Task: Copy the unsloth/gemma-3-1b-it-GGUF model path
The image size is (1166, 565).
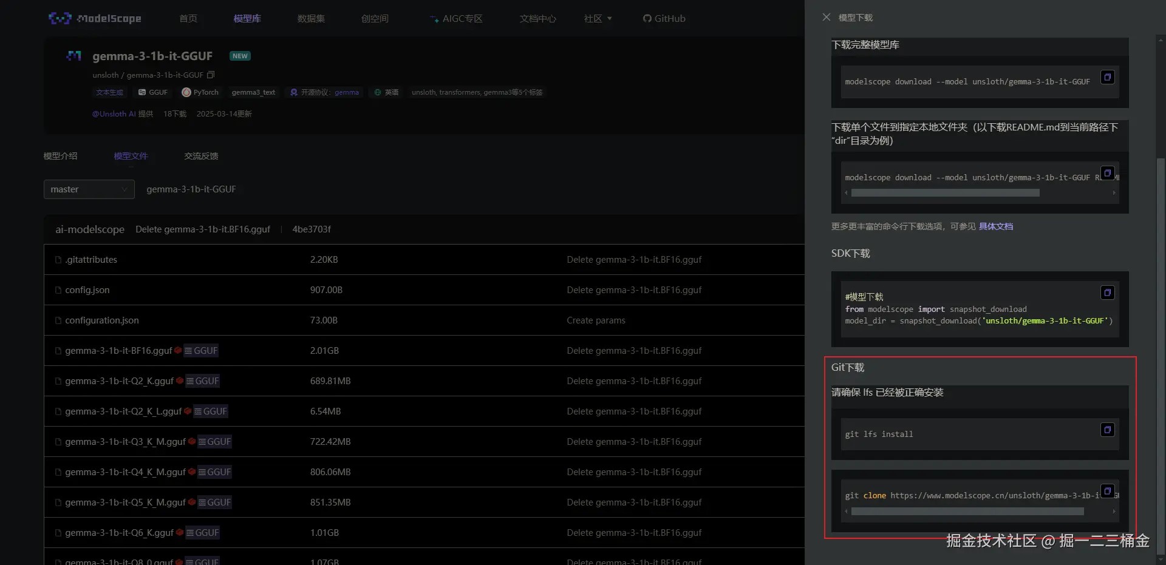Action: [211, 75]
